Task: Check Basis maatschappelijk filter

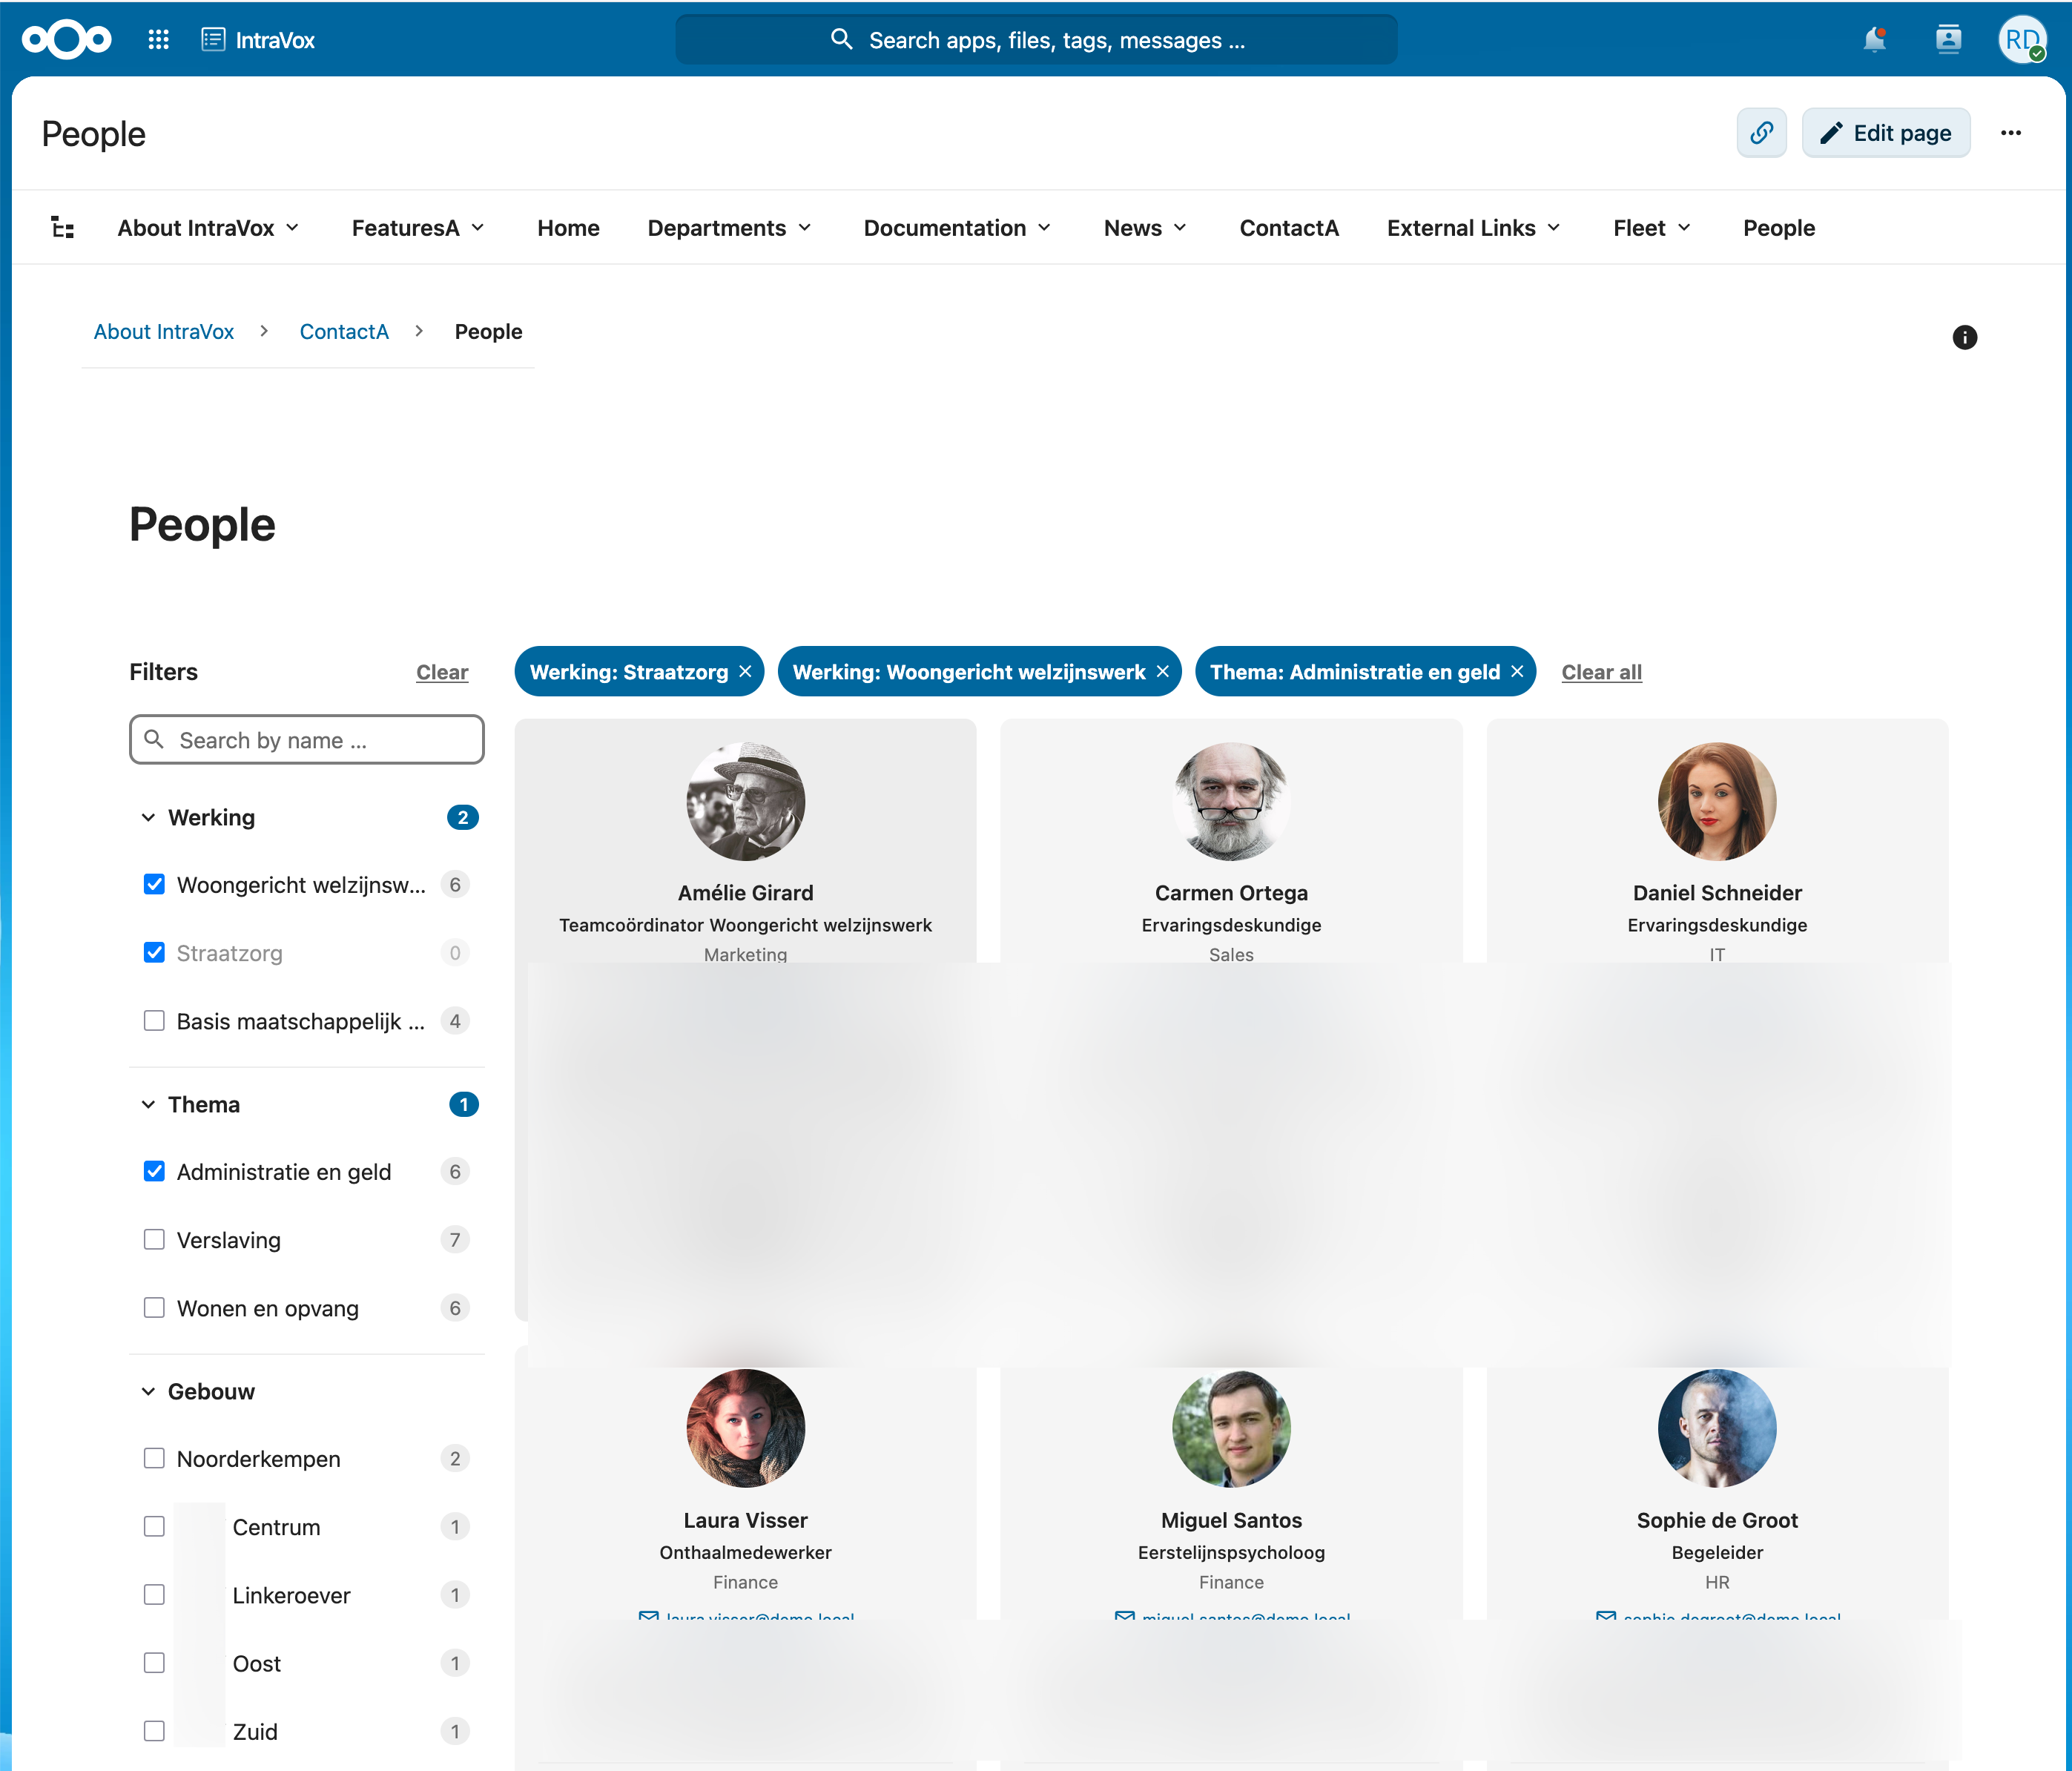Action: click(x=154, y=1021)
